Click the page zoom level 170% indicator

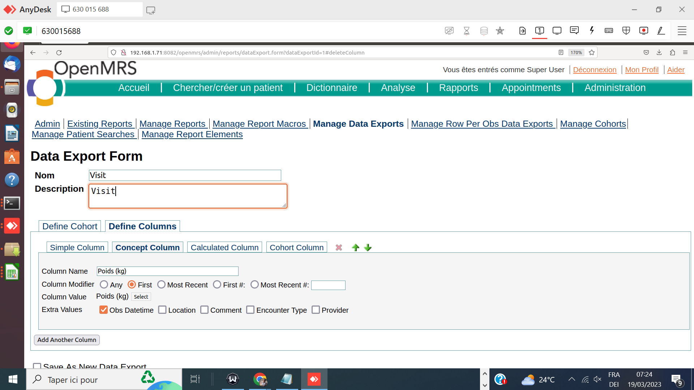click(576, 52)
